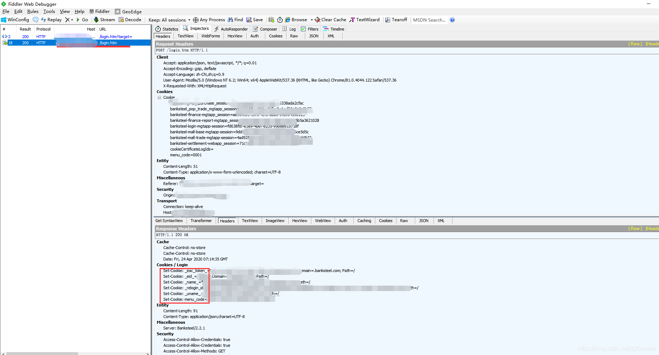This screenshot has width=659, height=355.
Task: Click the Clear Cache icon
Action: pos(317,20)
